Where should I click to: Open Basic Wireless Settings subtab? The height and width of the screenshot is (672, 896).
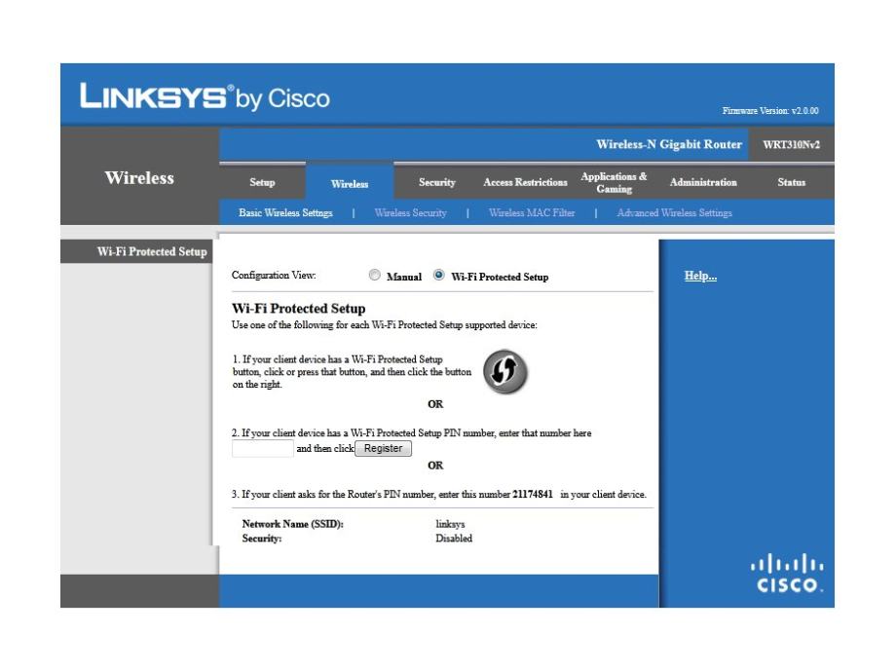coord(285,212)
